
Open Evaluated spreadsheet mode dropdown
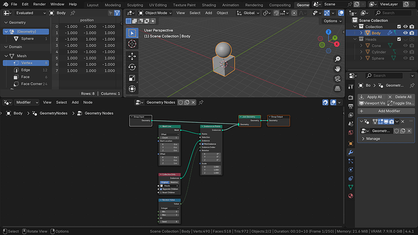pyautogui.click(x=30, y=13)
